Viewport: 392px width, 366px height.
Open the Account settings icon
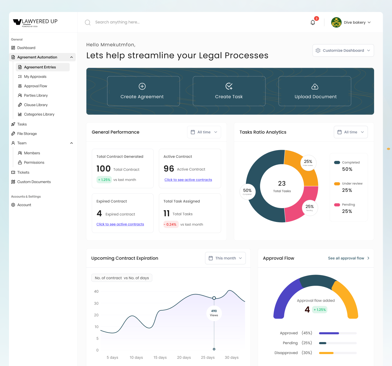pyautogui.click(x=13, y=205)
